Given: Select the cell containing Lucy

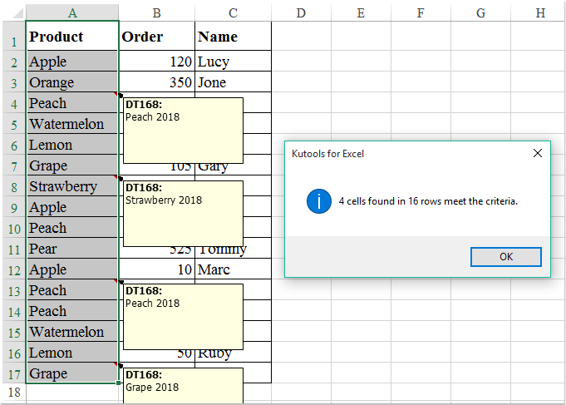Looking at the screenshot, I should [233, 62].
